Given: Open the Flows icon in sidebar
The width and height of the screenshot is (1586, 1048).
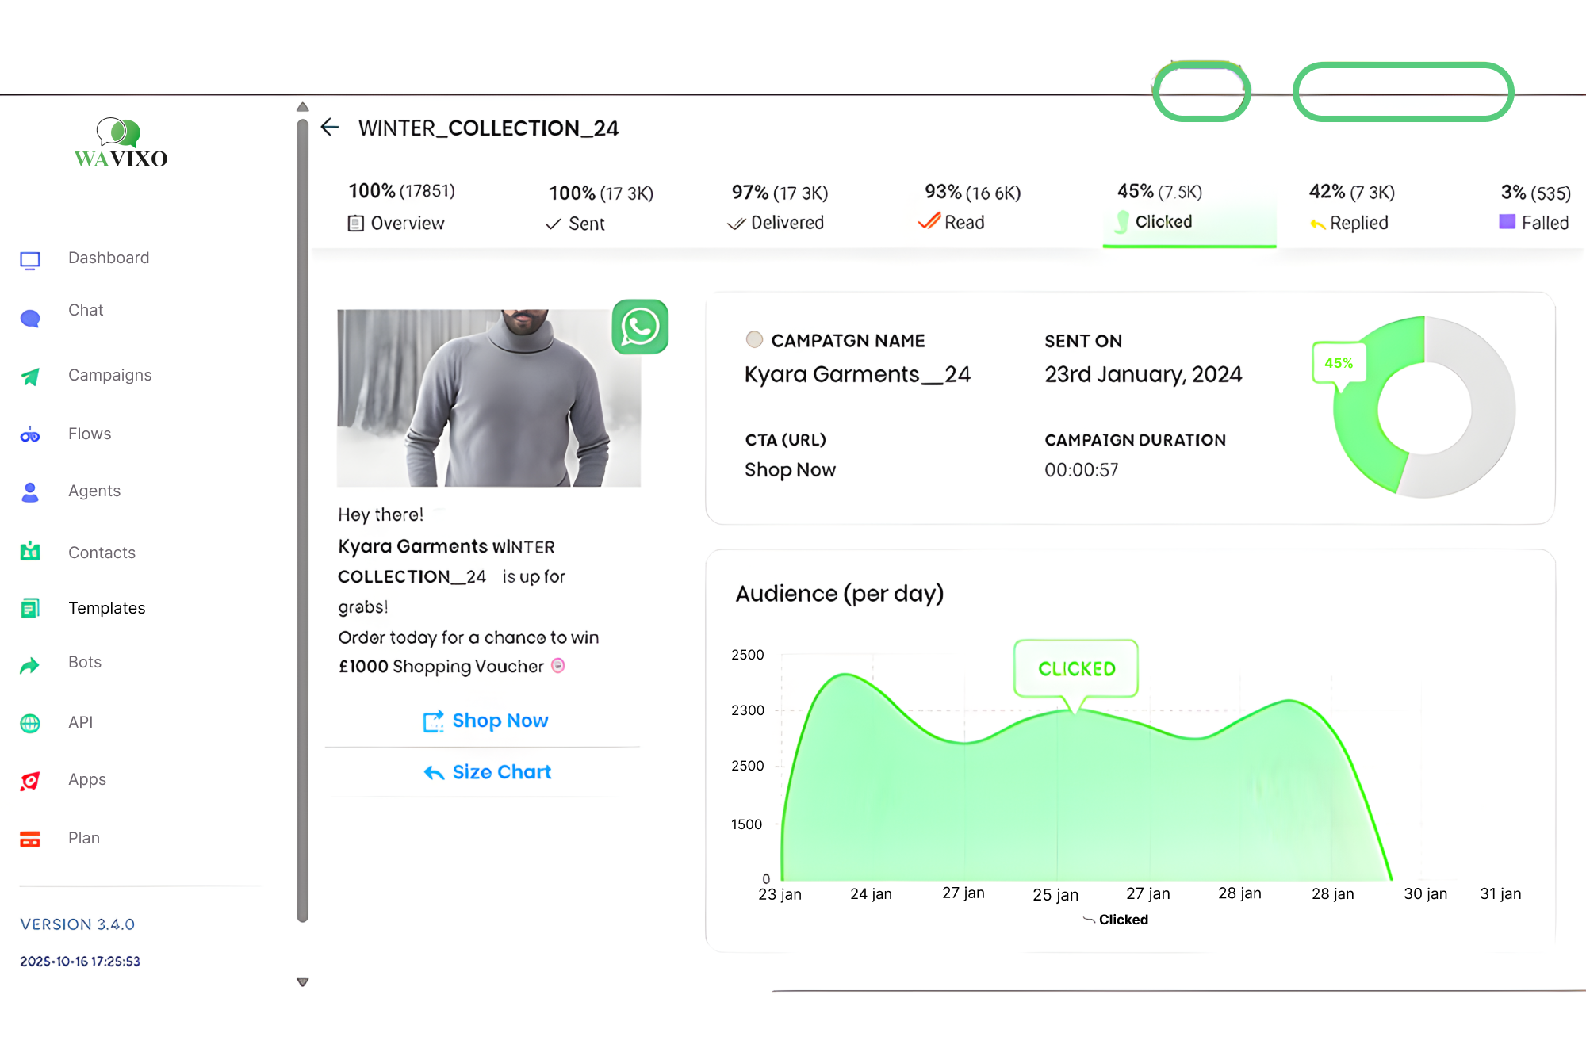Looking at the screenshot, I should (30, 435).
